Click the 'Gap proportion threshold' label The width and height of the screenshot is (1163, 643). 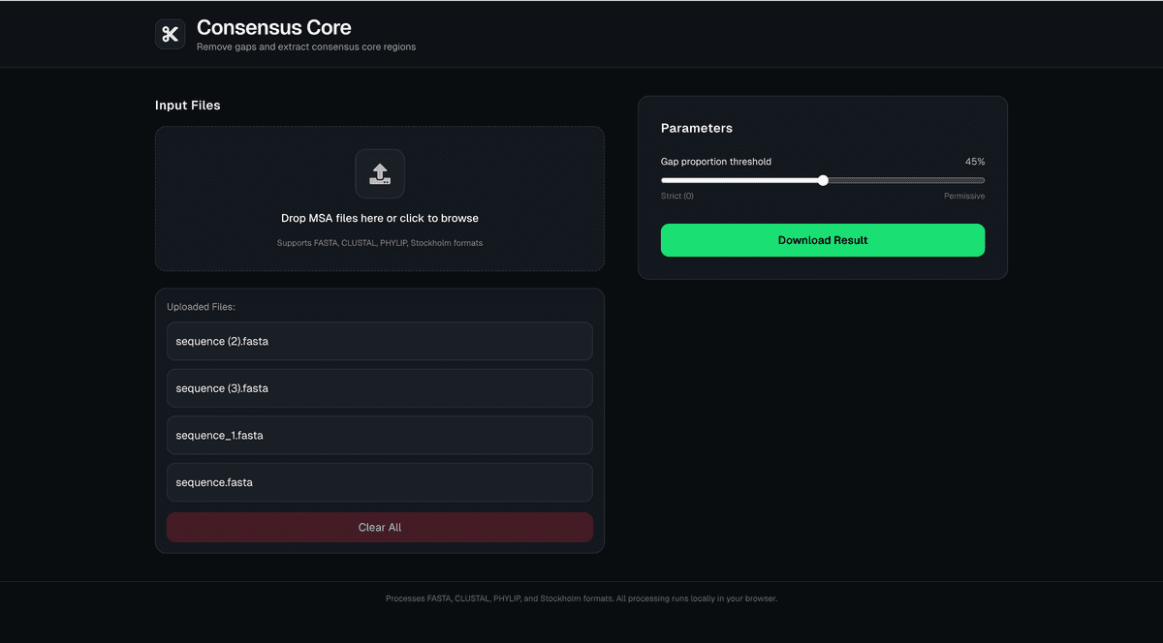click(715, 161)
